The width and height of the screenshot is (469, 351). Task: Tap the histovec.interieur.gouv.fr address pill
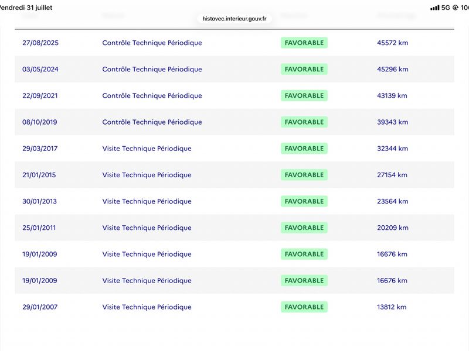point(234,19)
